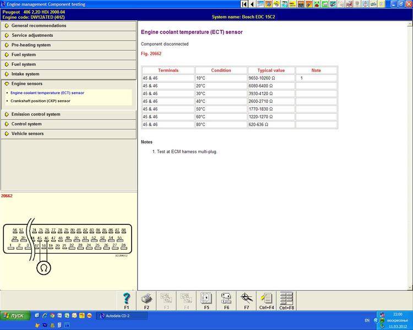Expand the Service adjustments section
This screenshot has height=330, width=413.
click(32, 35)
